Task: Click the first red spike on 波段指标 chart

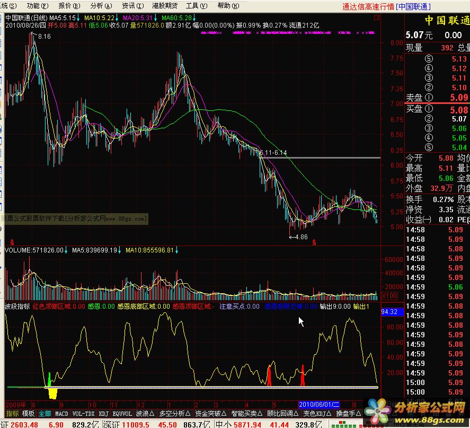Action: (269, 375)
